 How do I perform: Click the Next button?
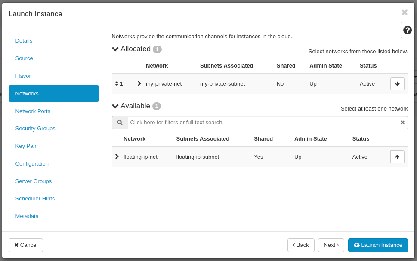click(x=331, y=245)
